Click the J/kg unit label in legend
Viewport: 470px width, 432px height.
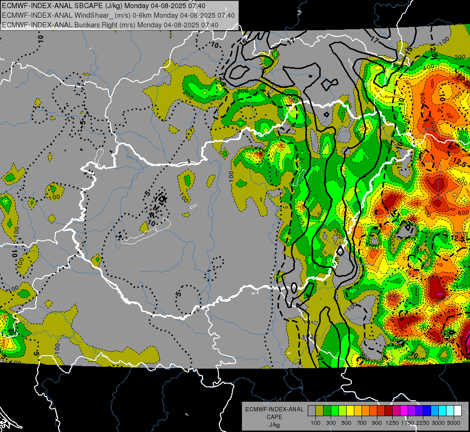coord(274,424)
